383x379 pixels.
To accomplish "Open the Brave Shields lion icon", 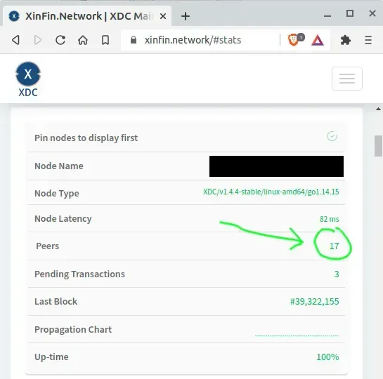I will [294, 40].
